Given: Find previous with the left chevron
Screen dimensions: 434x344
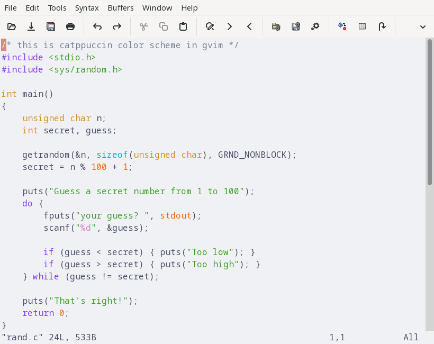Looking at the screenshot, I should coord(249,26).
